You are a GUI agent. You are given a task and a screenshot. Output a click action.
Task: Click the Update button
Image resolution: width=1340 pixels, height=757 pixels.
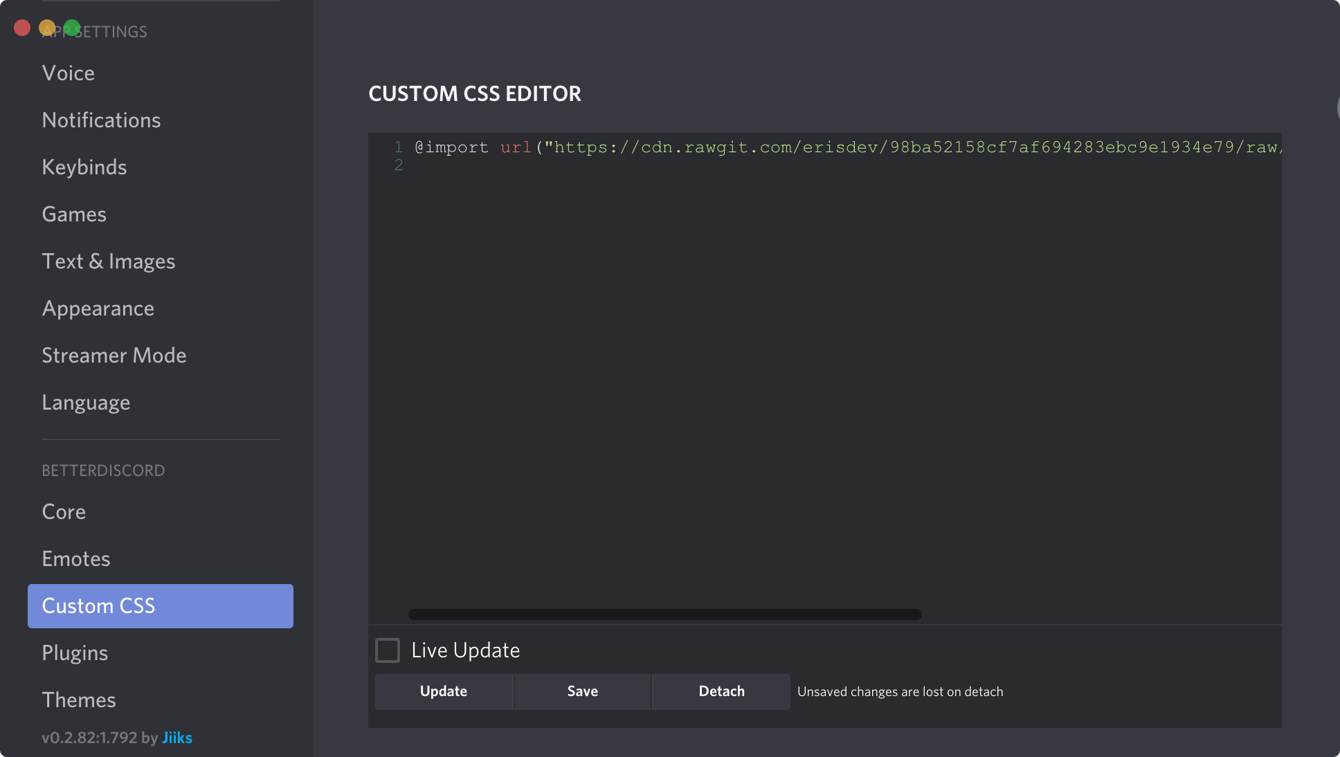coord(444,691)
